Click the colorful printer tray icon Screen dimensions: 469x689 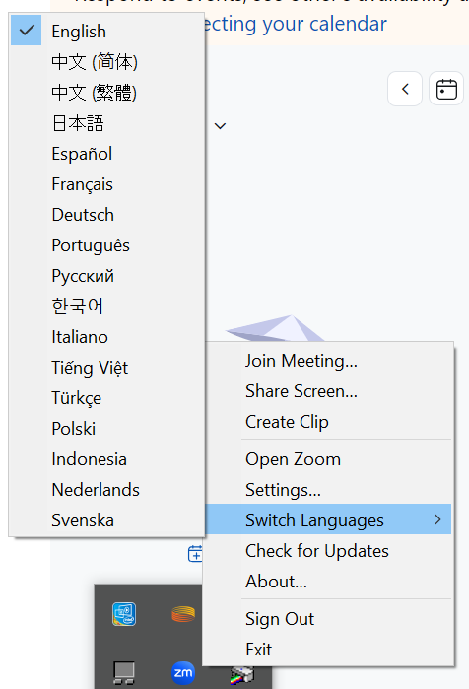coord(242,675)
